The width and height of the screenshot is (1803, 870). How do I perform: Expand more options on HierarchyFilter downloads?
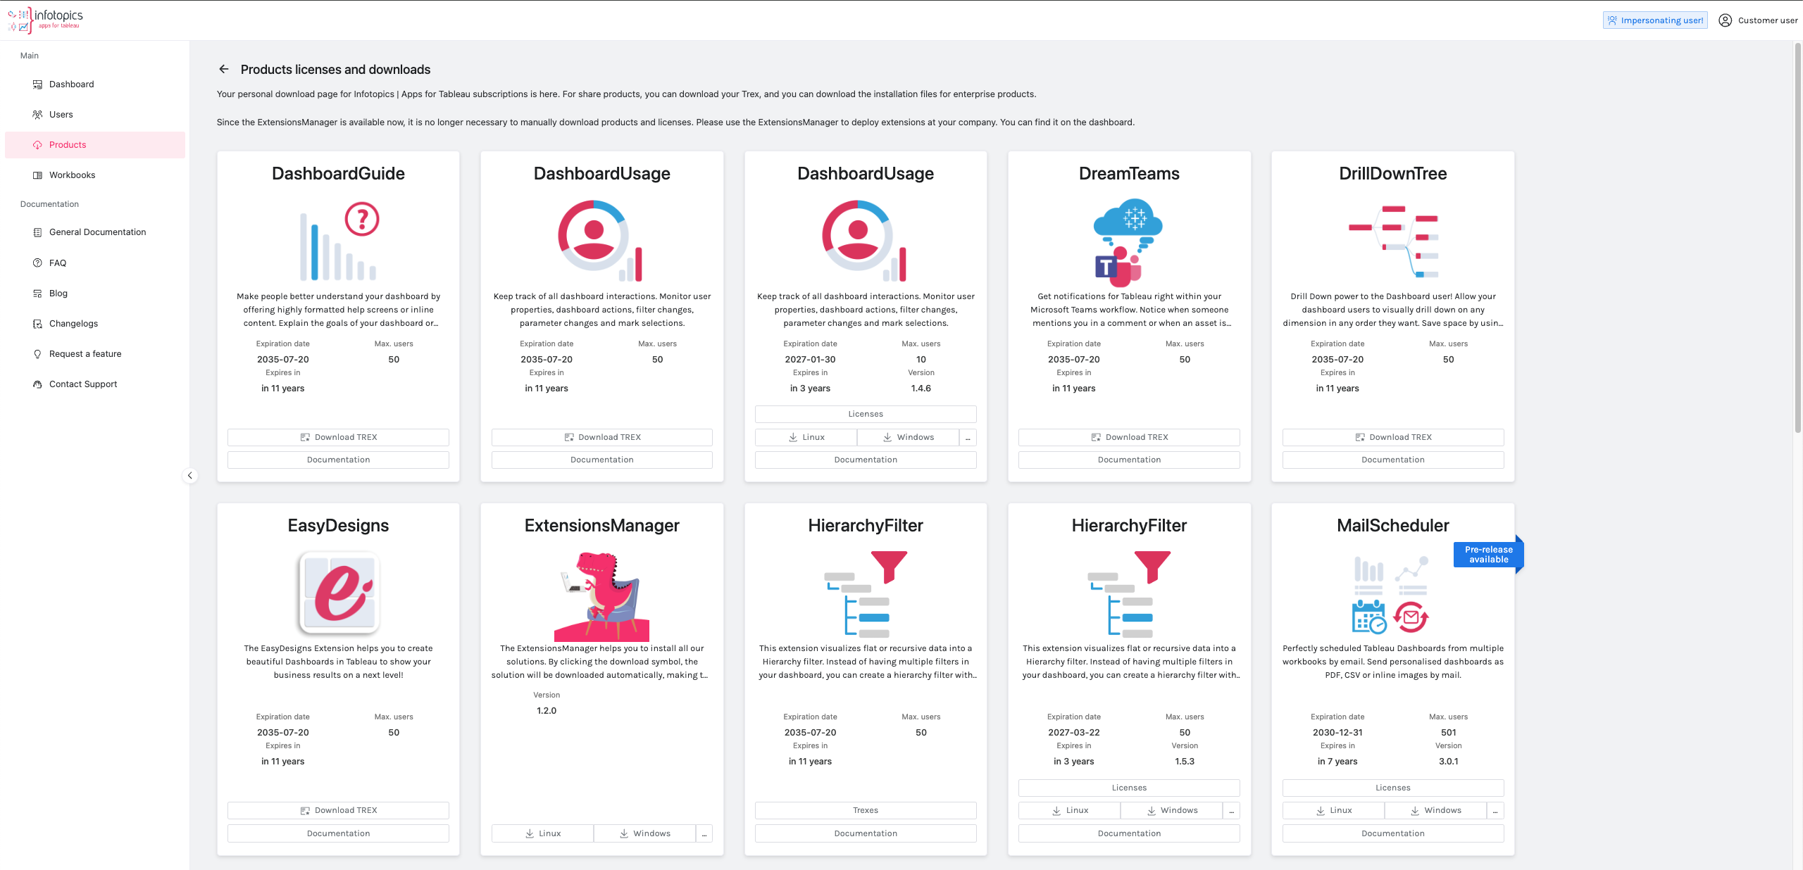(x=1232, y=811)
